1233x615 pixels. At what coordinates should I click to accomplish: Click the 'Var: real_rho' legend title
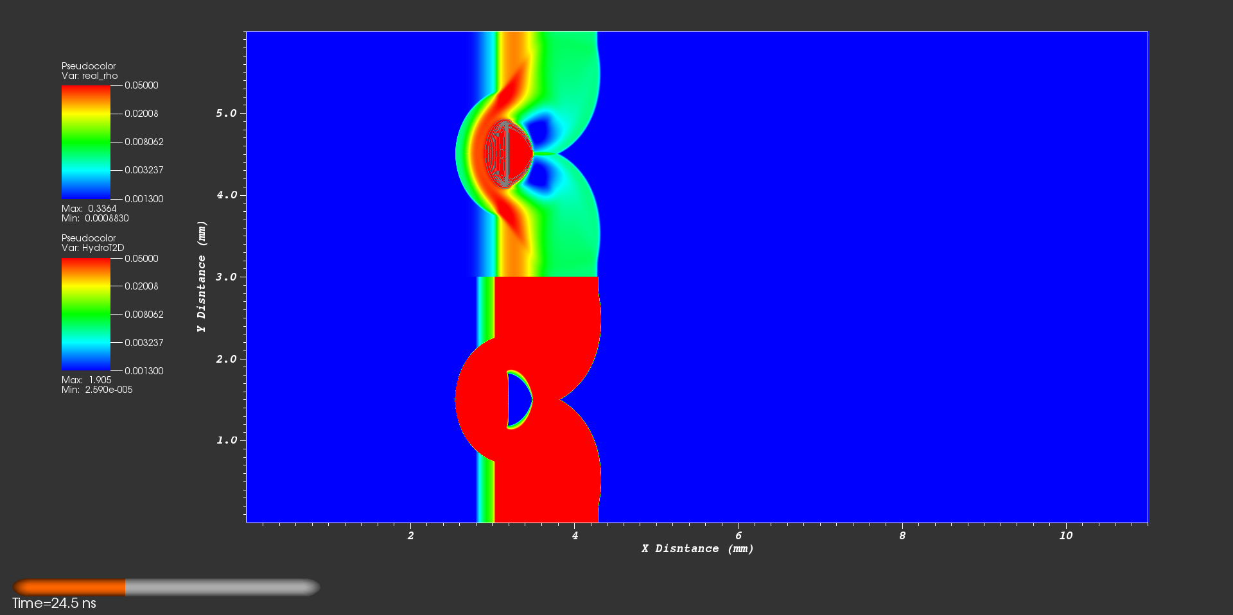click(90, 76)
